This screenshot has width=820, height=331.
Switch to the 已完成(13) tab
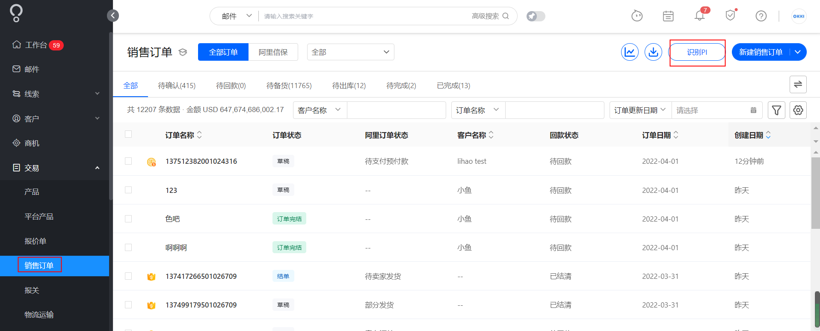[x=453, y=86]
